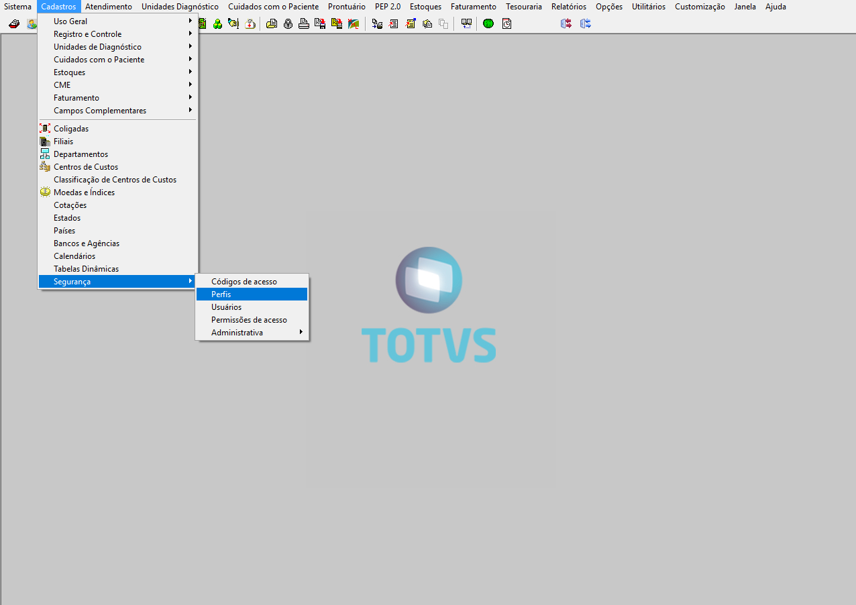
Task: Select Países menu entry
Action: coord(117,231)
